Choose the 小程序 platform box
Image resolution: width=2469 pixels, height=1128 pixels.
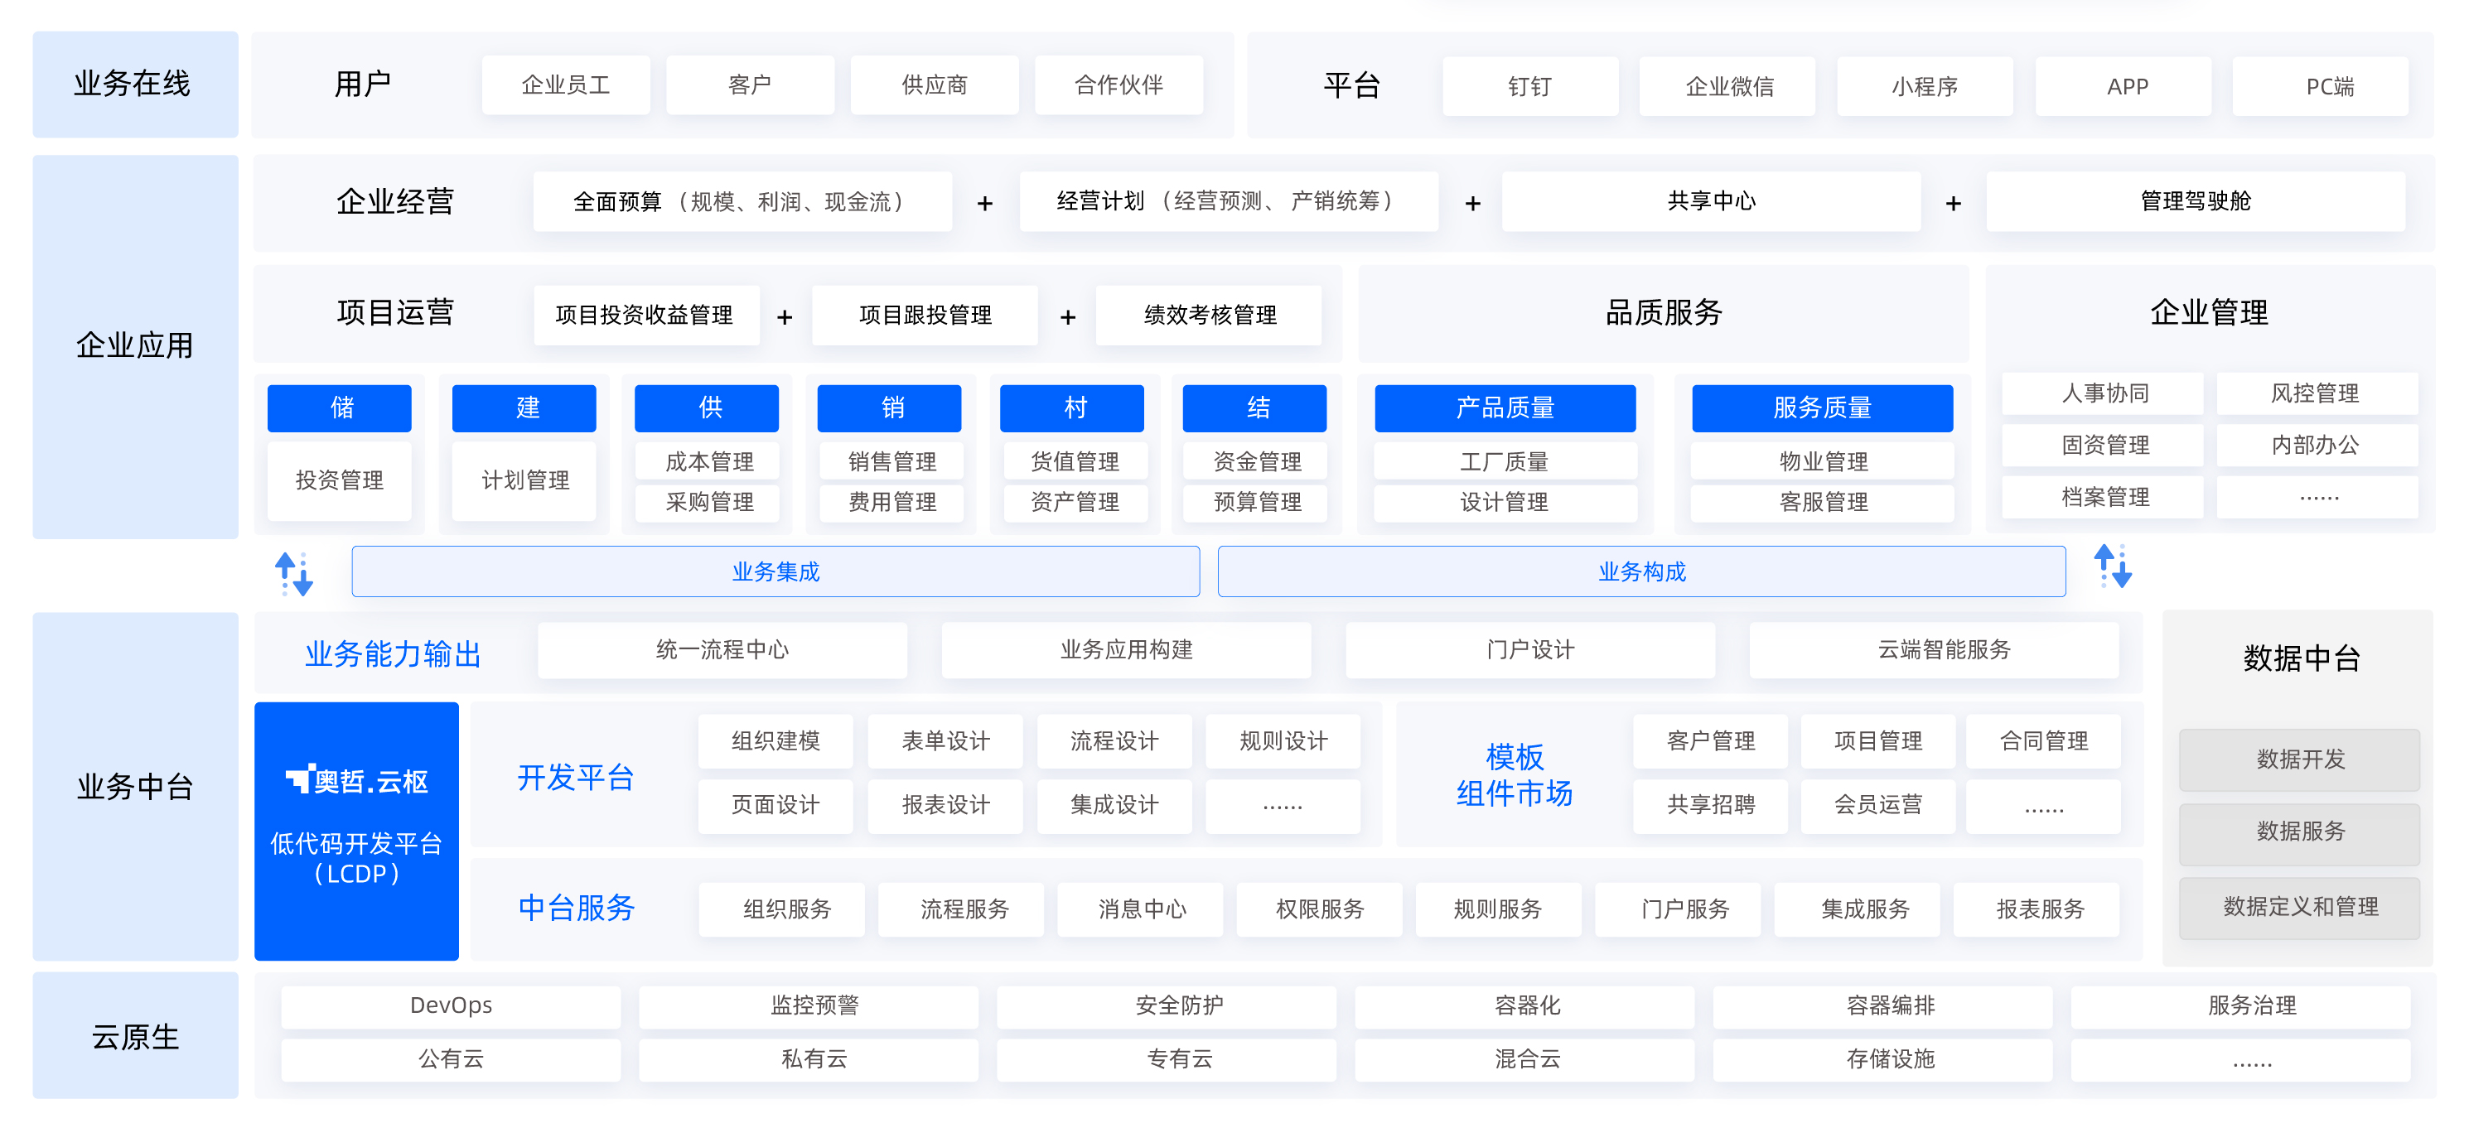click(x=1925, y=86)
